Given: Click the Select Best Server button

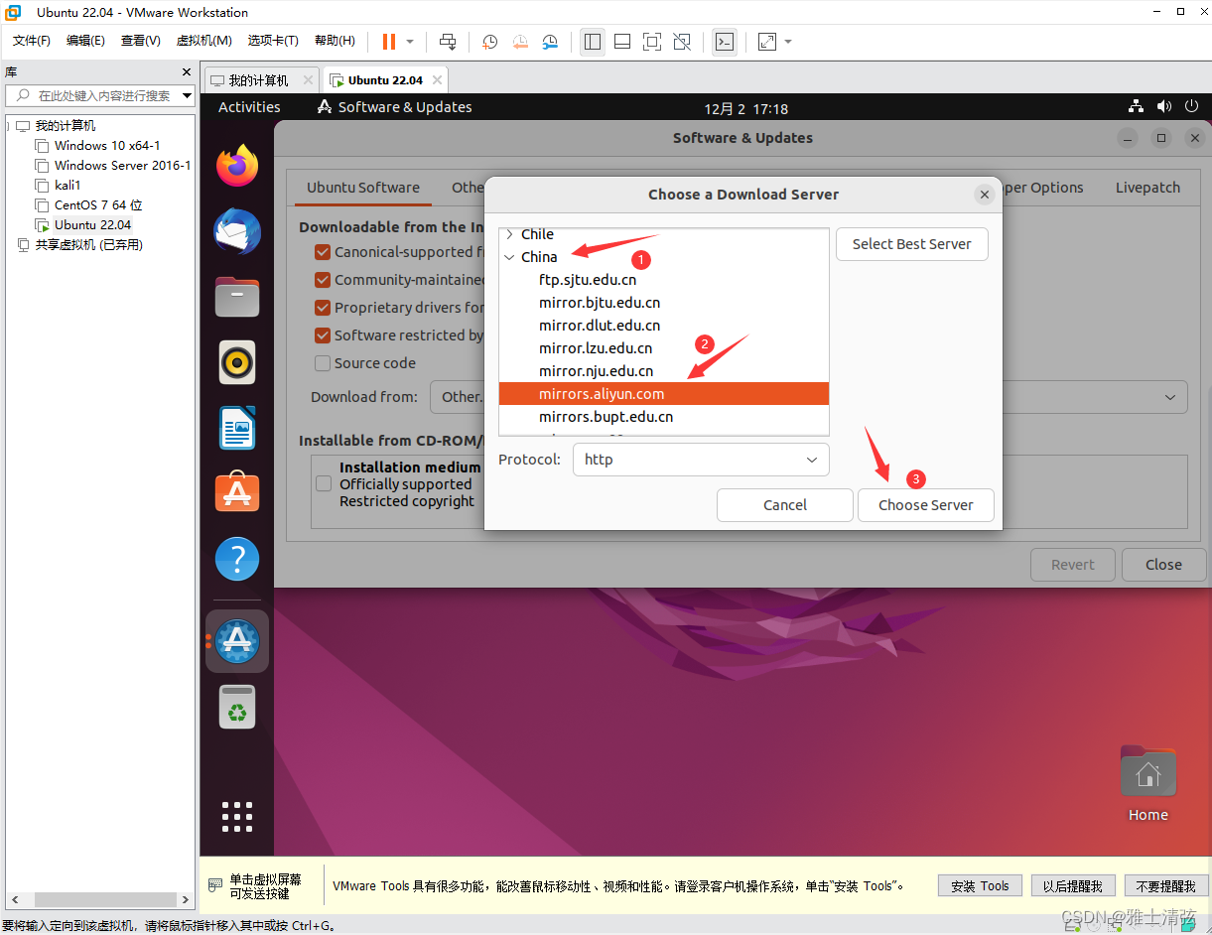Looking at the screenshot, I should point(912,244).
